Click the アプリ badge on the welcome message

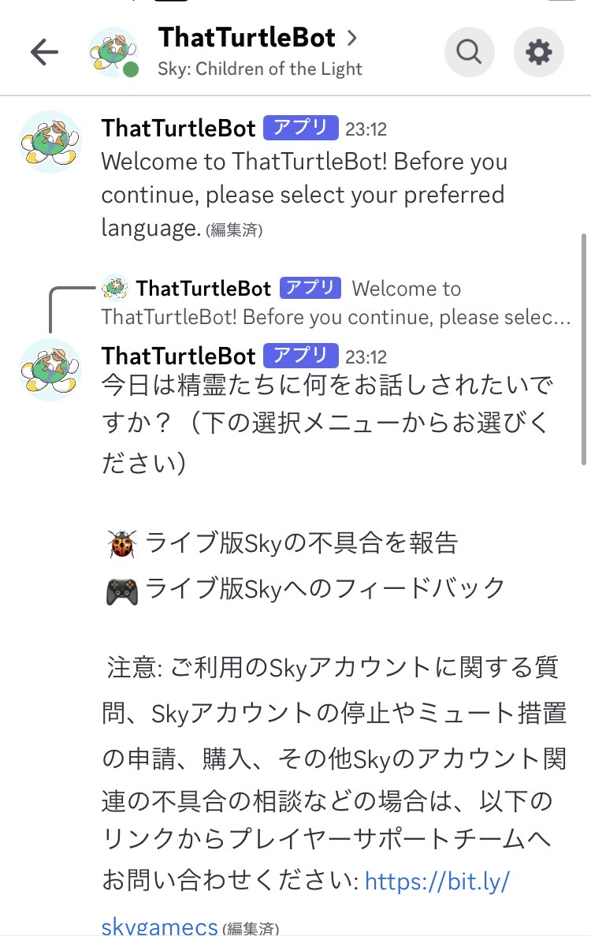[x=301, y=128]
